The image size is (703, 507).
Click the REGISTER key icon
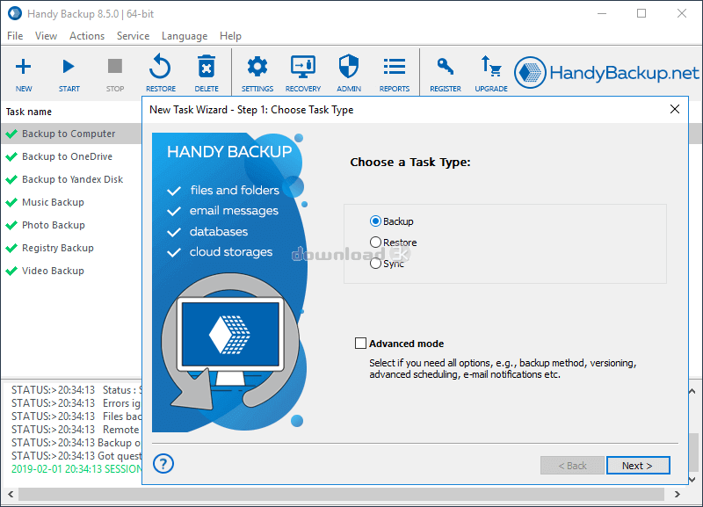coord(446,67)
